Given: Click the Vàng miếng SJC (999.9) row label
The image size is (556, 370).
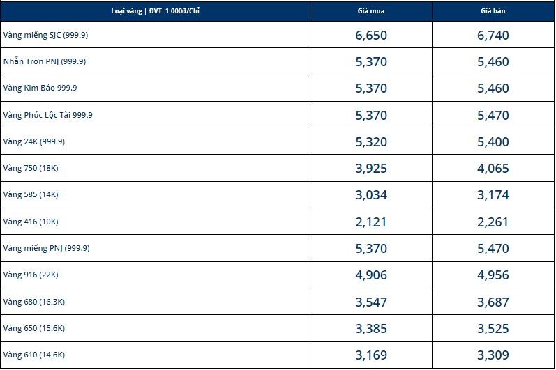Looking at the screenshot, I should [x=46, y=35].
